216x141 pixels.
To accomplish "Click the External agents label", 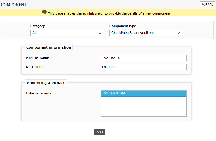I will (39, 93).
